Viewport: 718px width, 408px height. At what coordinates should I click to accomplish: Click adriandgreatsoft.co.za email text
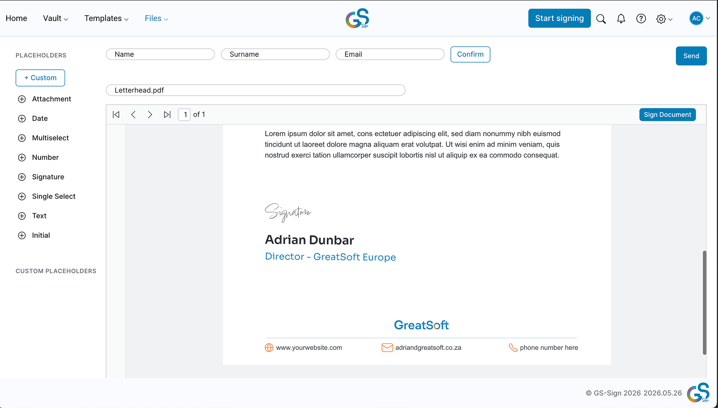pos(428,348)
